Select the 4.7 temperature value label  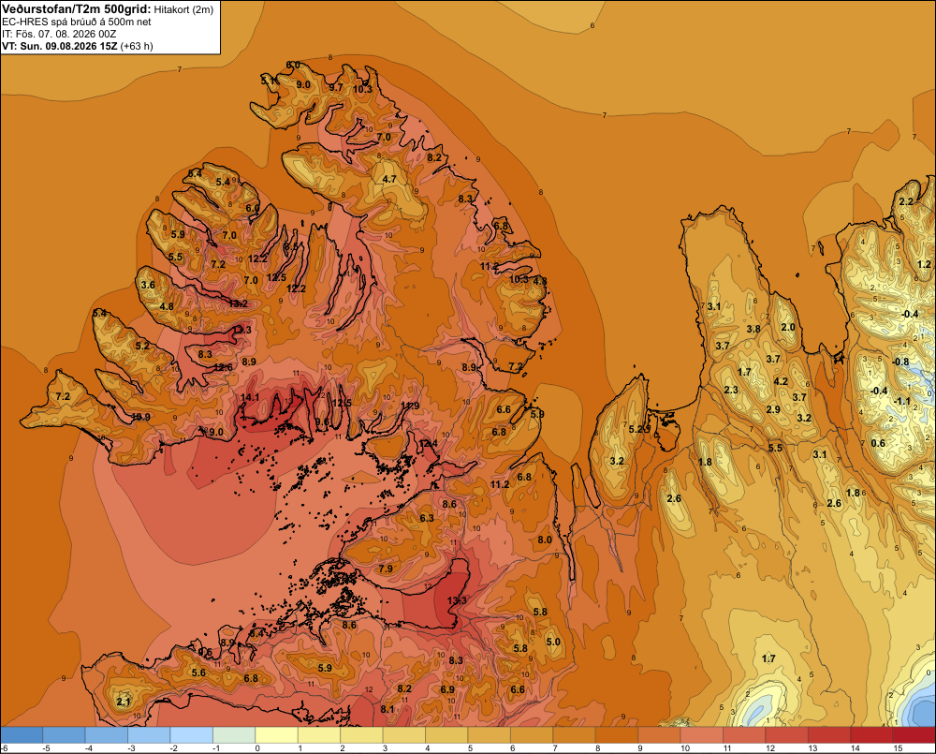[x=389, y=179]
